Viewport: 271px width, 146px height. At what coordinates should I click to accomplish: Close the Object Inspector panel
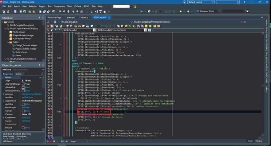43,65
